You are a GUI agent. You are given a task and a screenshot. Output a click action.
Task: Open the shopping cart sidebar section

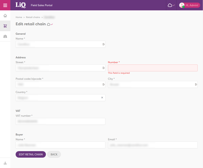pyautogui.click(x=5, y=26)
